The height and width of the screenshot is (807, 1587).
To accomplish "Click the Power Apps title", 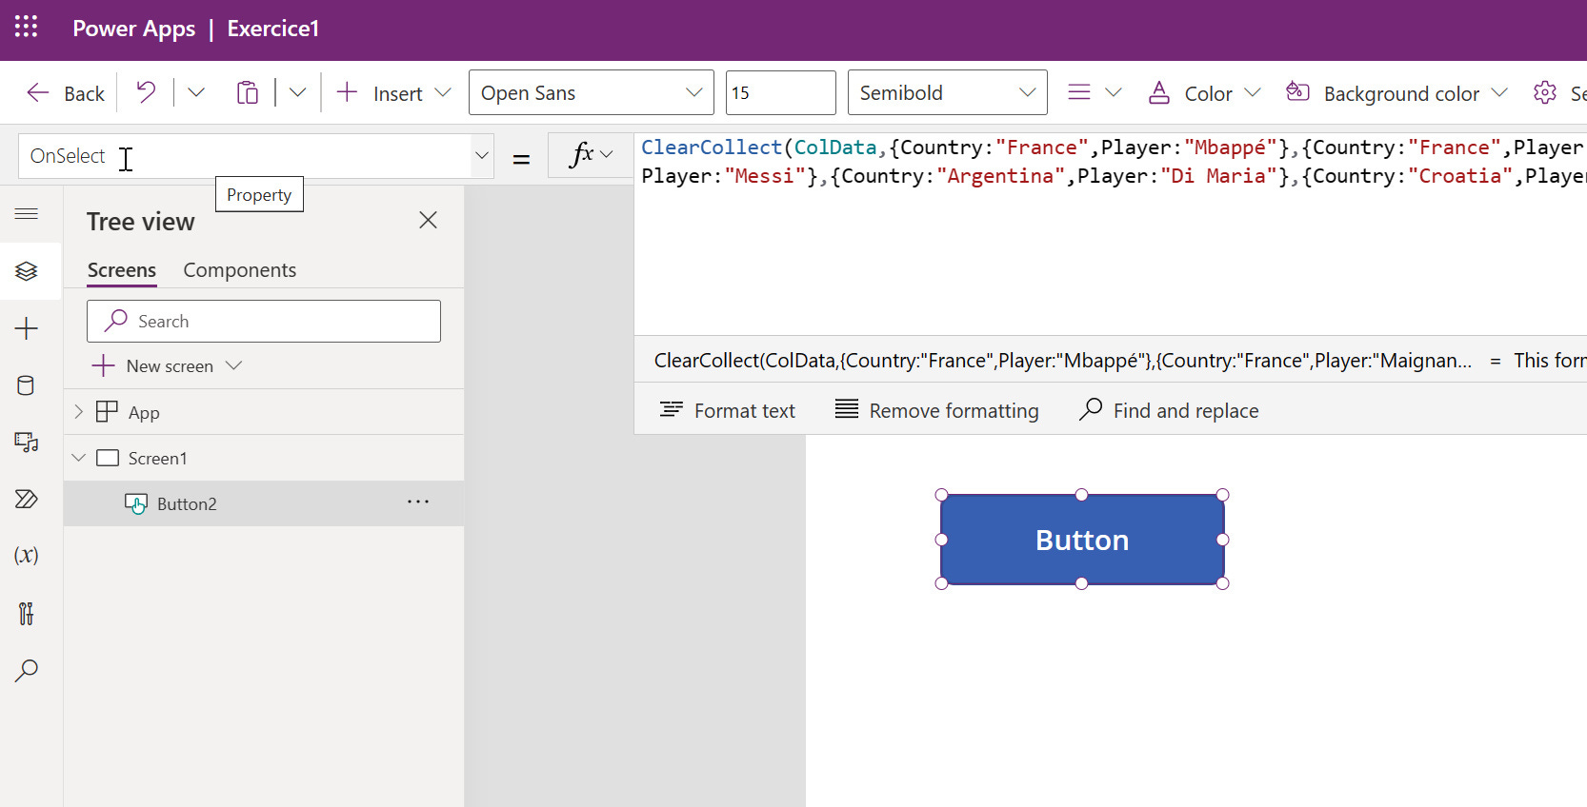I will click(x=134, y=29).
